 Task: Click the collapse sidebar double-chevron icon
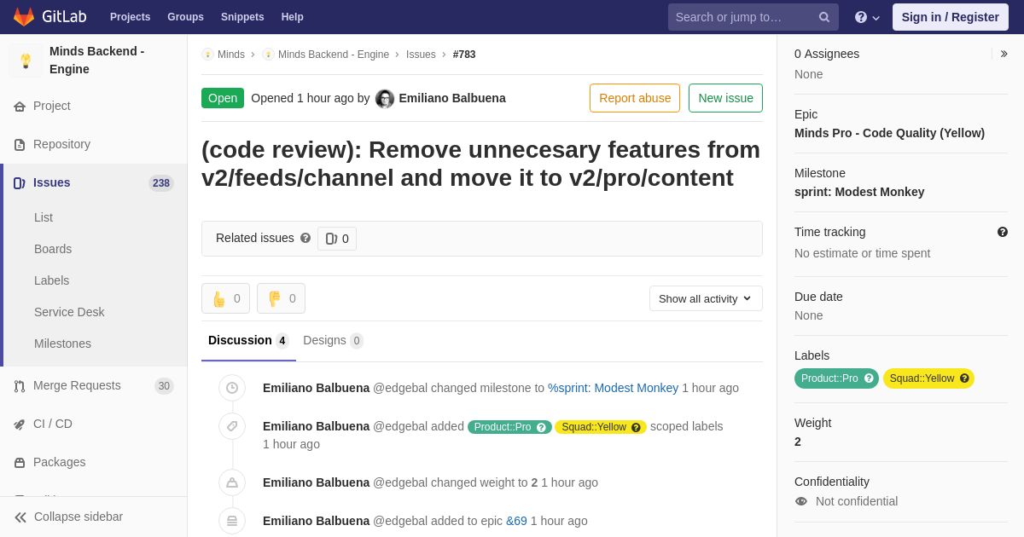tap(20, 517)
